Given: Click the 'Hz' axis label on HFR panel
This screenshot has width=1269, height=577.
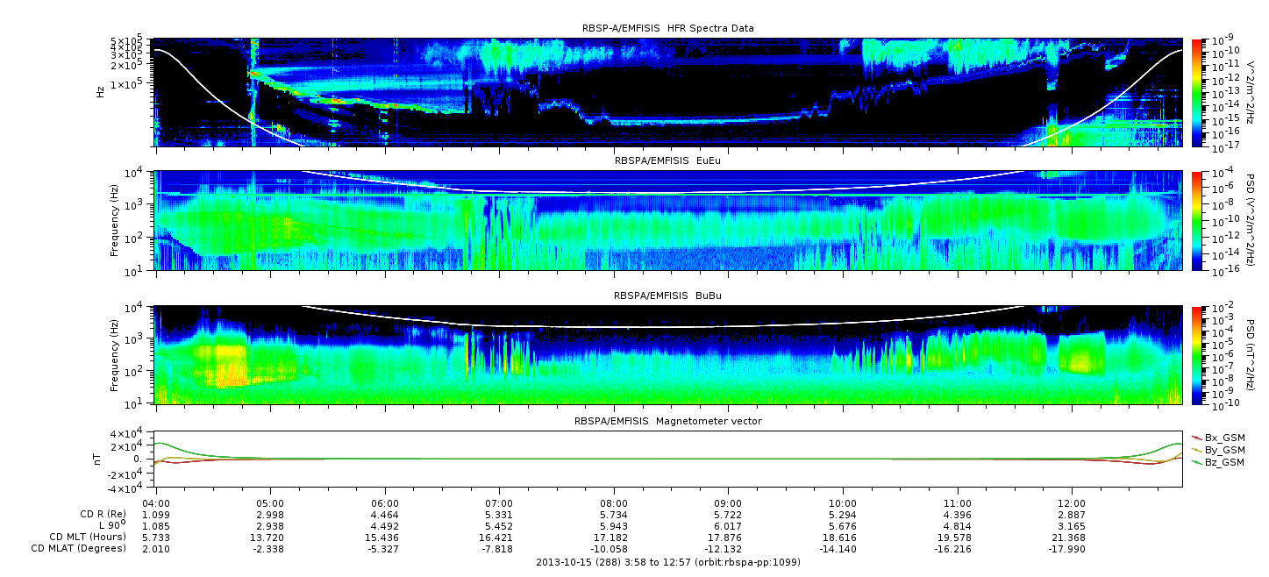Looking at the screenshot, I should point(100,91).
